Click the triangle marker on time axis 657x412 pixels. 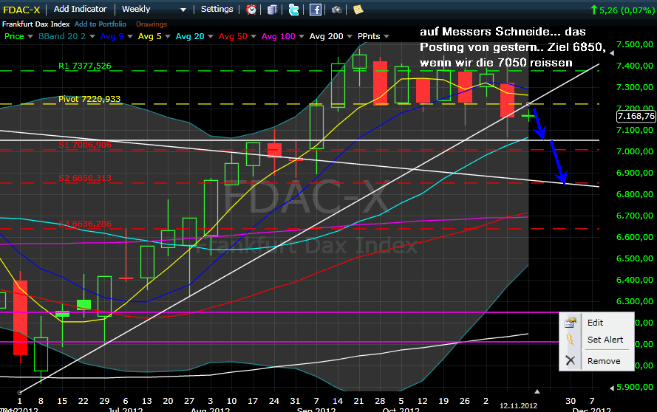pyautogui.click(x=537, y=392)
